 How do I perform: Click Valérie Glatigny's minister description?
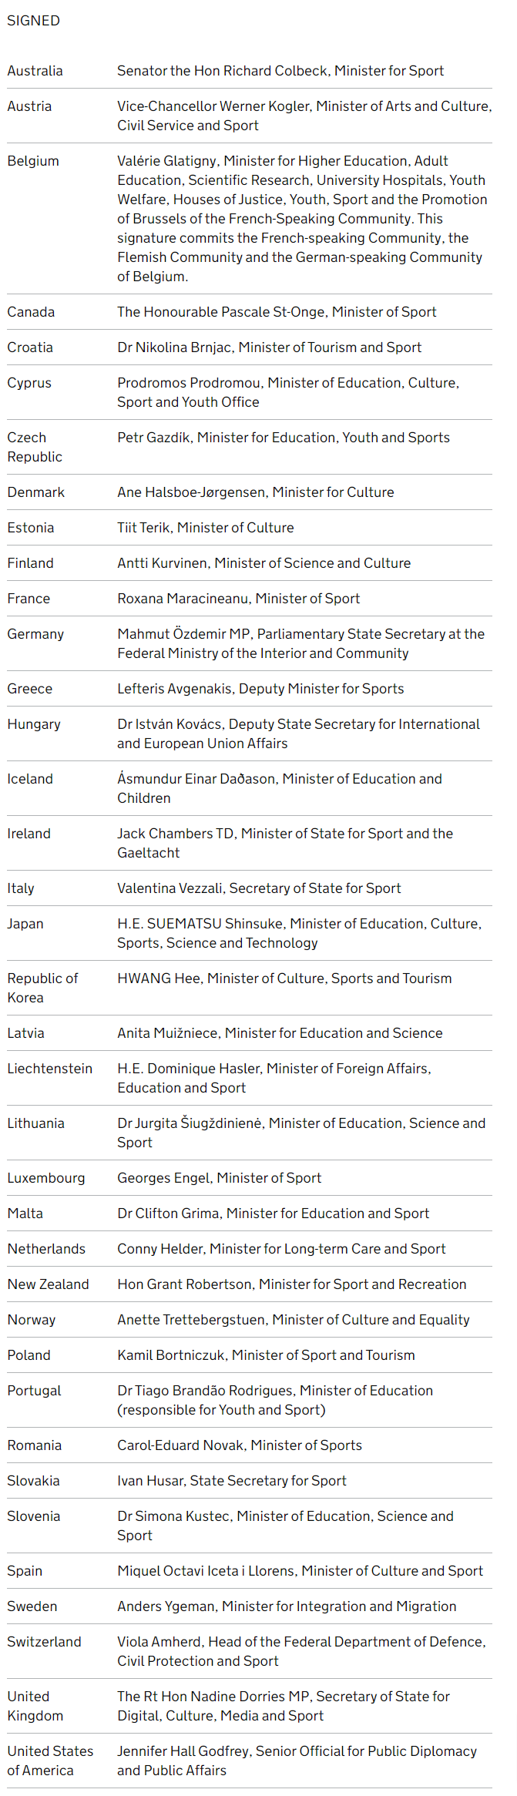(302, 219)
